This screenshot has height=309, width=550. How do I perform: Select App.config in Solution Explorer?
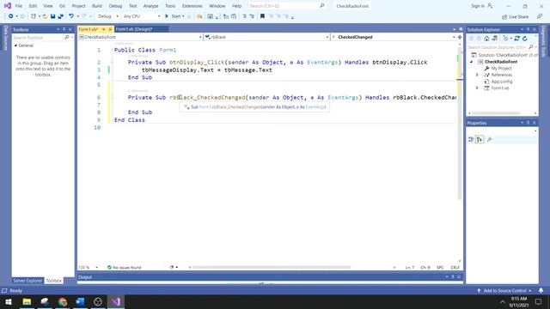tap(502, 82)
